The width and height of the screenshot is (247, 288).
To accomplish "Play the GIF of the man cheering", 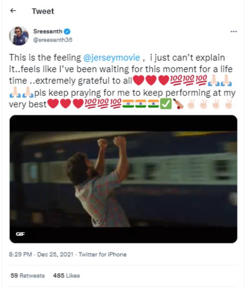I will coord(123,179).
